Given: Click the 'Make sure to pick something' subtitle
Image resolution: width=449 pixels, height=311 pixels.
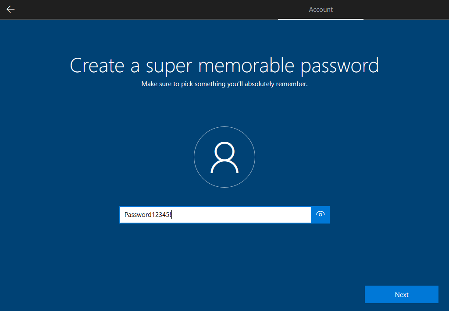Looking at the screenshot, I should 224,84.
